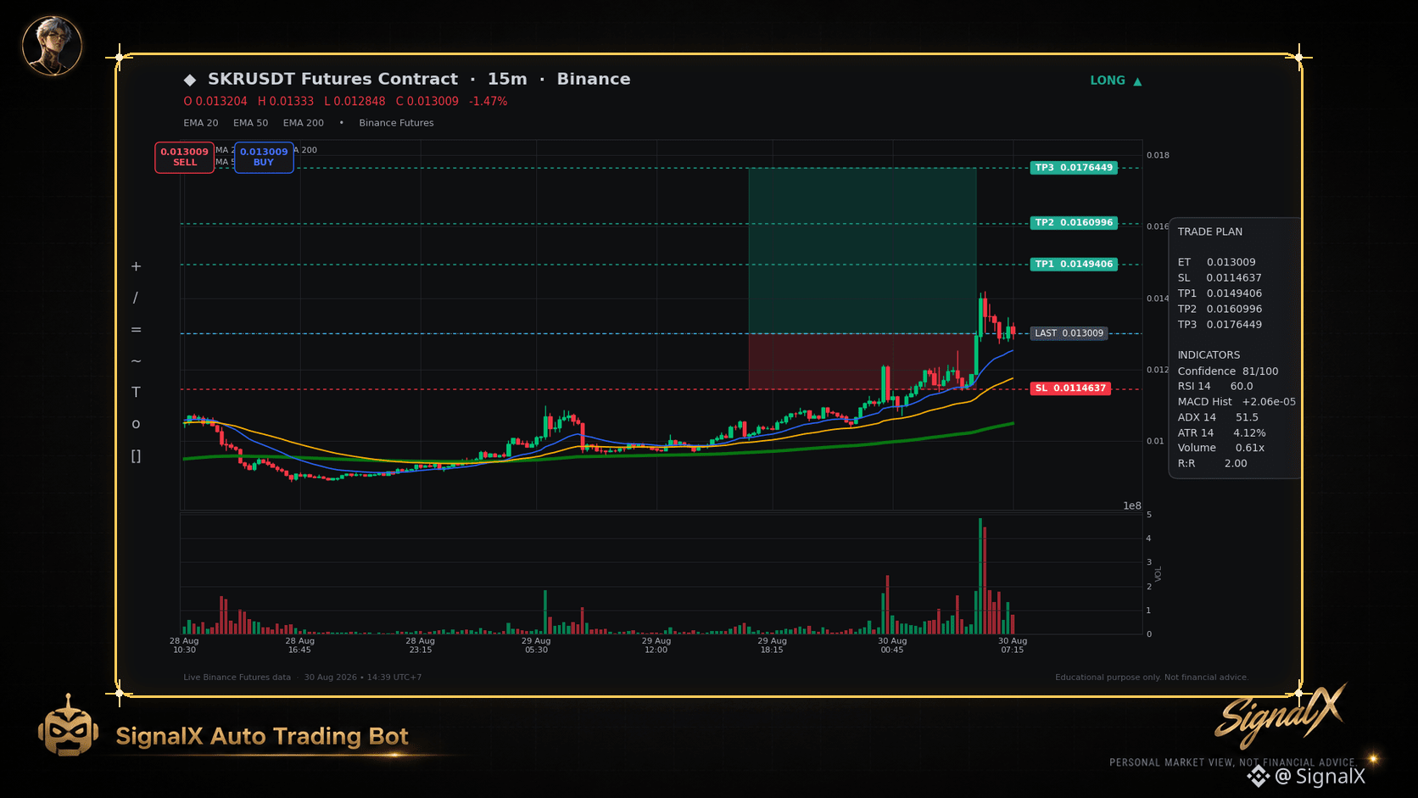Click the MACD Hist +2.06e-05 row
This screenshot has height=798, width=1418.
(1237, 402)
